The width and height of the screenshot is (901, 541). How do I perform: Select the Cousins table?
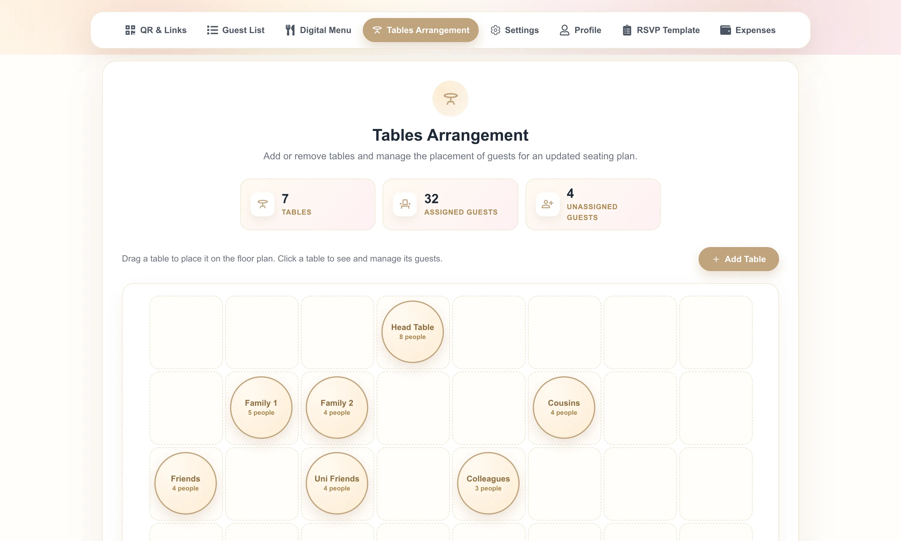(x=564, y=407)
